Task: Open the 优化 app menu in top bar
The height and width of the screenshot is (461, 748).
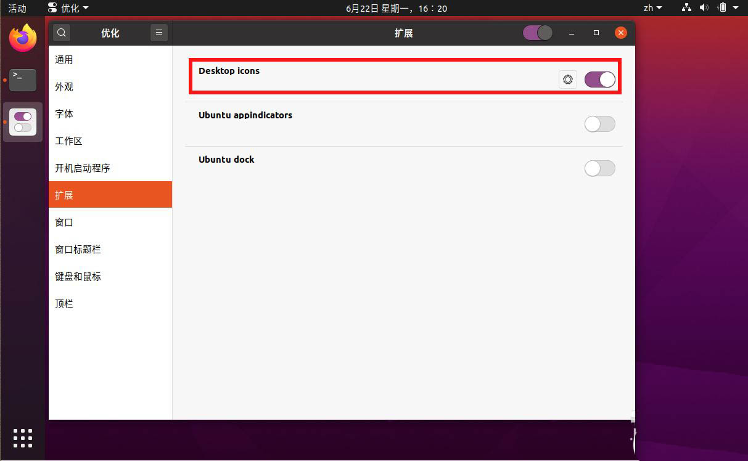Action: [68, 8]
